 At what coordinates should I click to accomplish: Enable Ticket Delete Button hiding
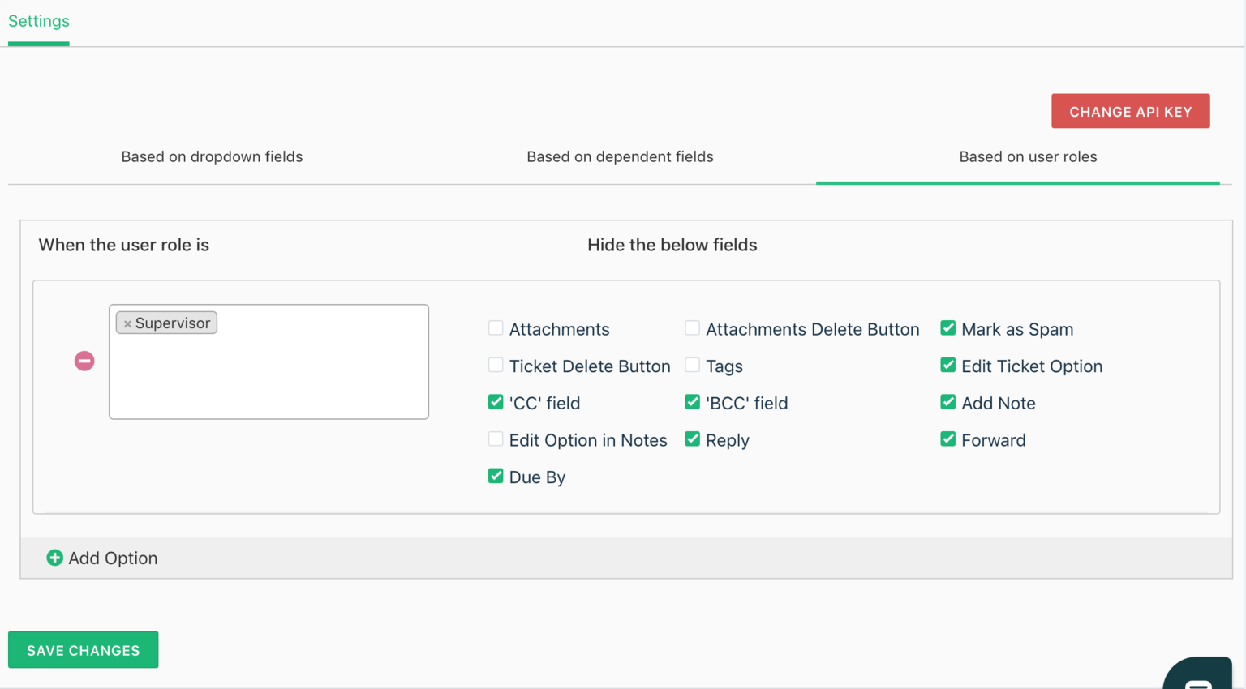[x=496, y=365]
